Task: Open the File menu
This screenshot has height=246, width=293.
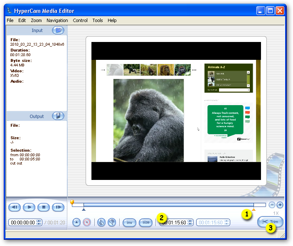Action: coord(10,20)
